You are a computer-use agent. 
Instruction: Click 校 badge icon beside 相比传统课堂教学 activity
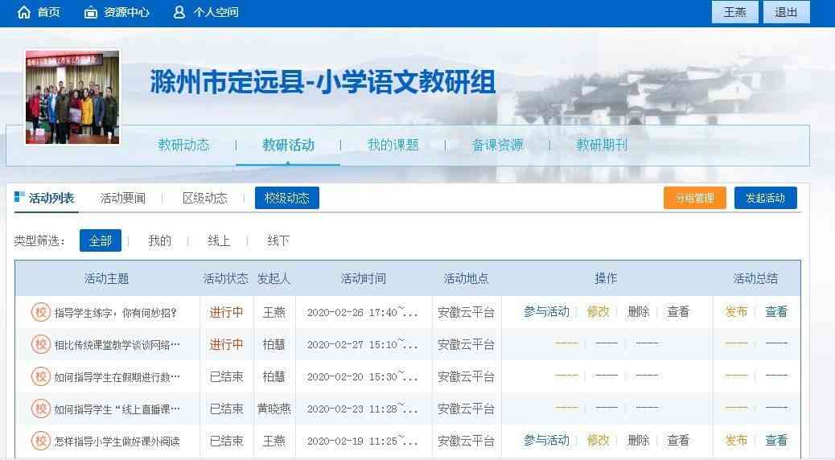click(41, 344)
